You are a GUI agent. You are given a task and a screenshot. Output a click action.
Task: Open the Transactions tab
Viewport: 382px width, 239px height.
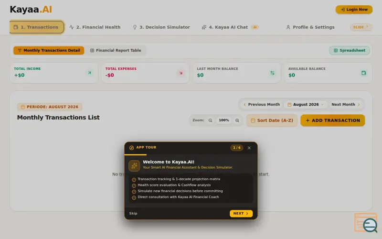pyautogui.click(x=37, y=27)
